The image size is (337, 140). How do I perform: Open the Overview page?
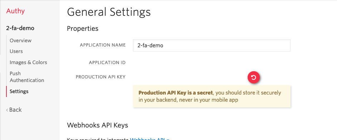[21, 40]
